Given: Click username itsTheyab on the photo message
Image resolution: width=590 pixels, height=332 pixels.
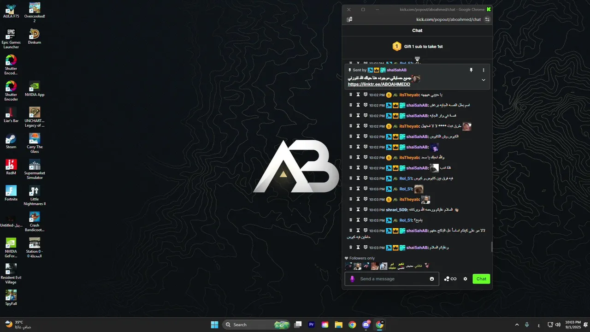Looking at the screenshot, I should [409, 200].
